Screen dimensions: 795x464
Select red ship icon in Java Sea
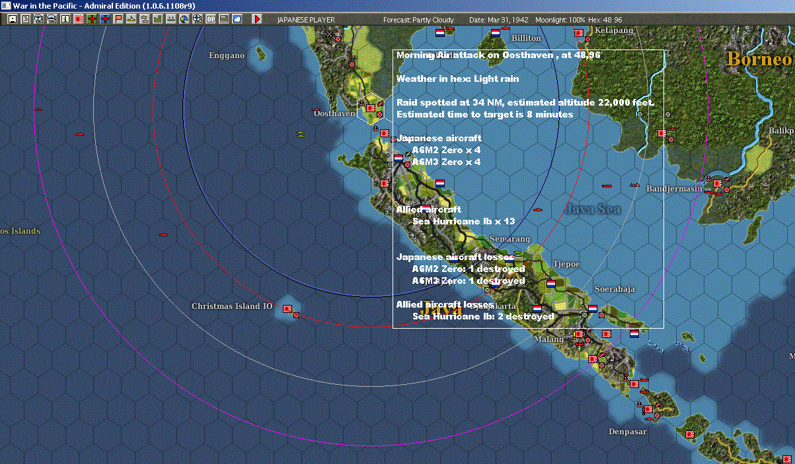coord(538,211)
